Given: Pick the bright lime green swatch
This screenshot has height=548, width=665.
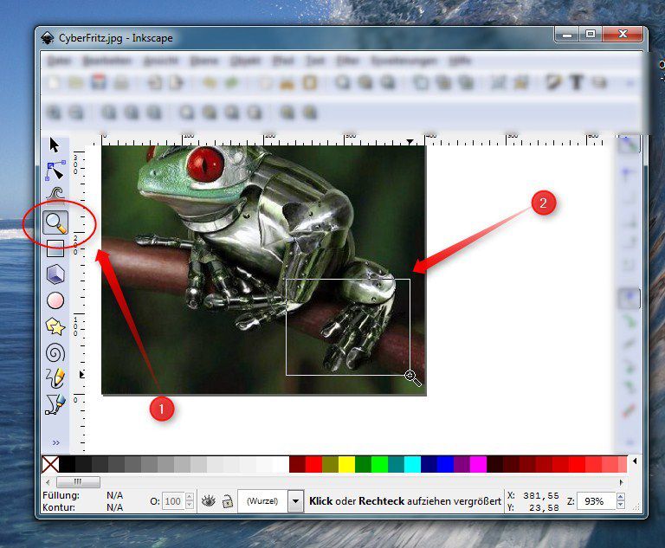Looking at the screenshot, I should pyautogui.click(x=379, y=464).
